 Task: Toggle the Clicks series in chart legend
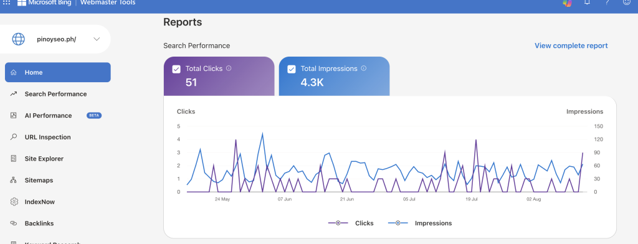pyautogui.click(x=351, y=223)
